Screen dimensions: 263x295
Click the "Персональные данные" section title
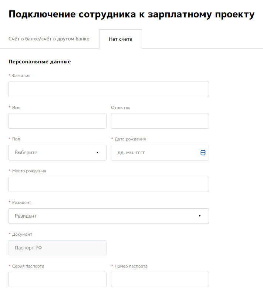pos(40,62)
